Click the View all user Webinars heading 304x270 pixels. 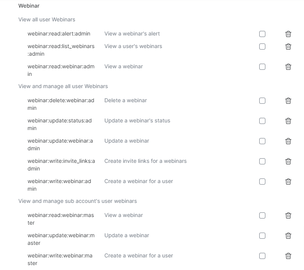(47, 19)
